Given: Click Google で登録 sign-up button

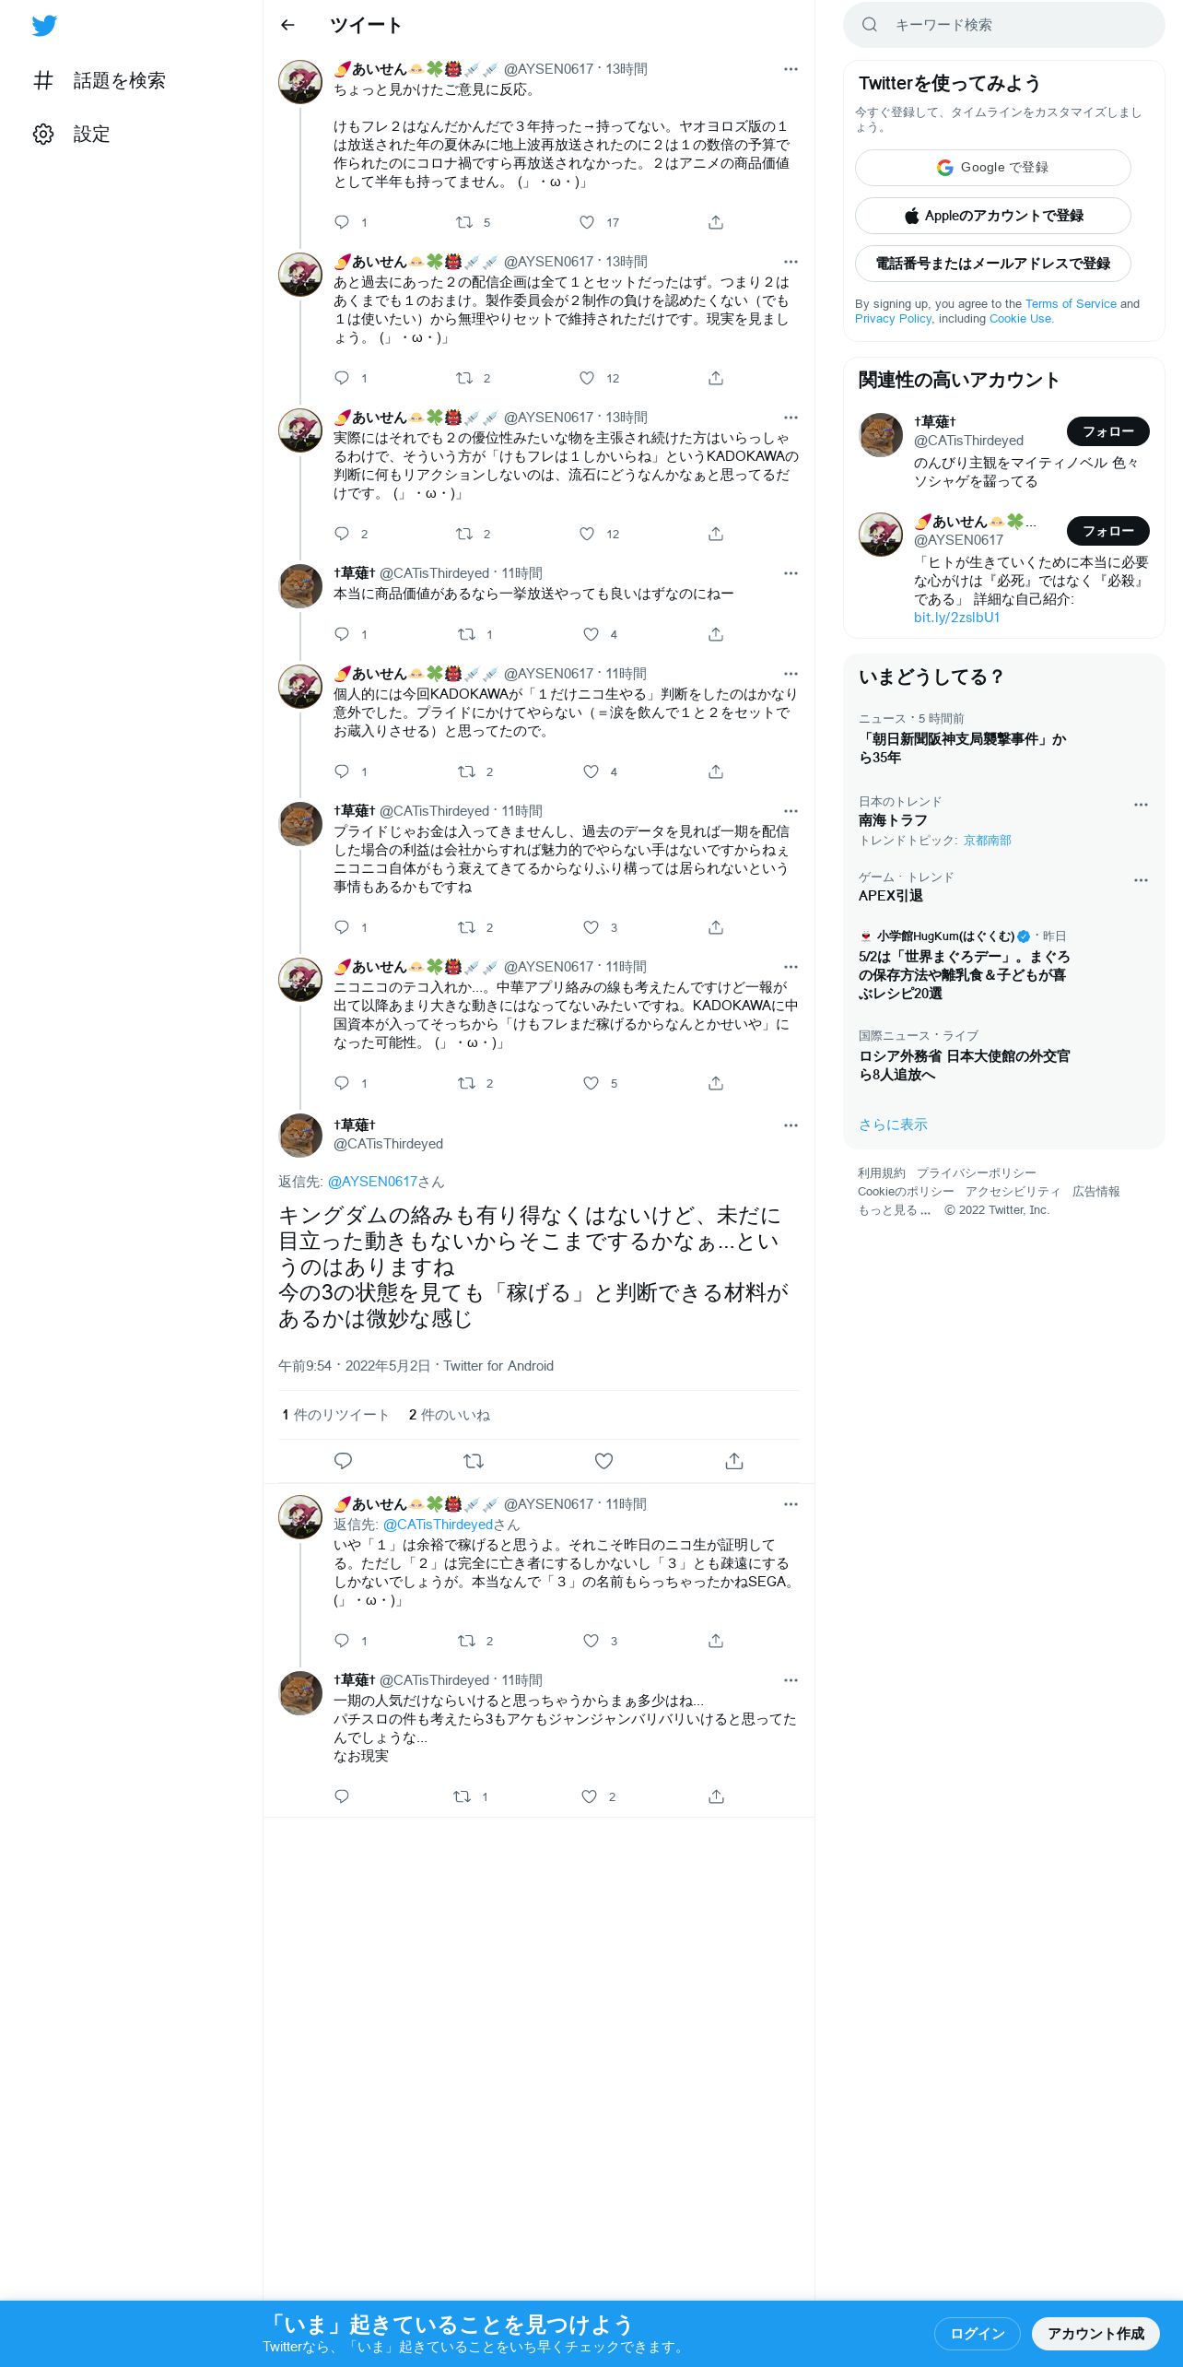Looking at the screenshot, I should click(992, 168).
